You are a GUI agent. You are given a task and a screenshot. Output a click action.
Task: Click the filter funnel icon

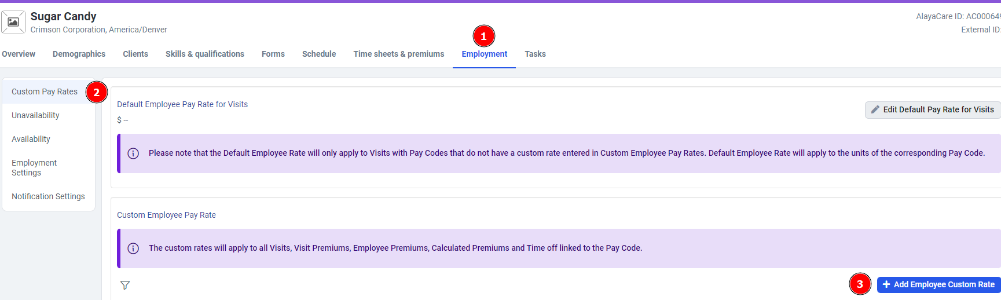coord(125,285)
